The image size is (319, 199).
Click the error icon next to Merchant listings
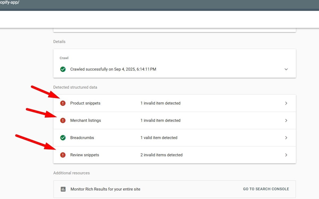coord(63,120)
